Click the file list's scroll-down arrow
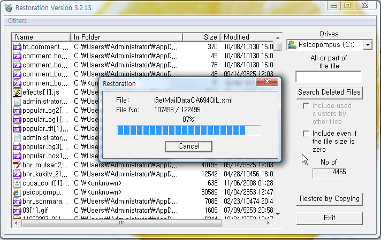 pyautogui.click(x=278, y=214)
